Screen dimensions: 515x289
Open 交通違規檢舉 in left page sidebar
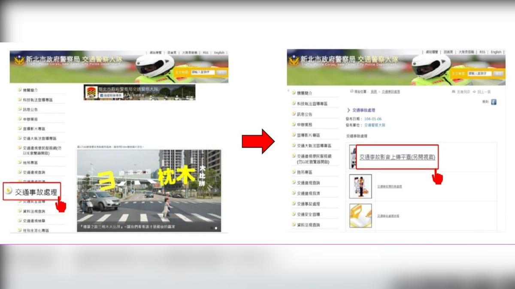click(x=34, y=220)
